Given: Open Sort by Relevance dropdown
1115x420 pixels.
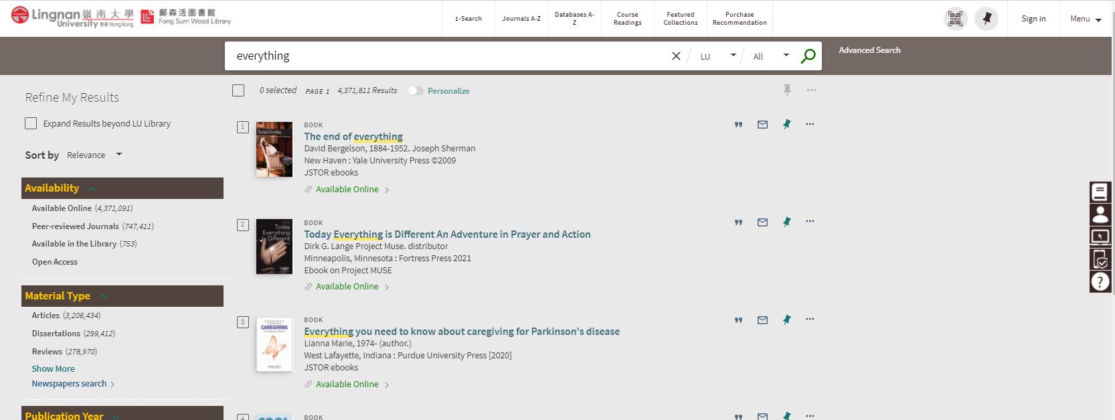Looking at the screenshot, I should [94, 155].
